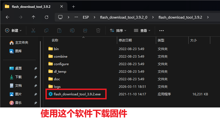The height and width of the screenshot is (122, 220).
Task: Click the Share icon in toolbar
Action: 85,31
